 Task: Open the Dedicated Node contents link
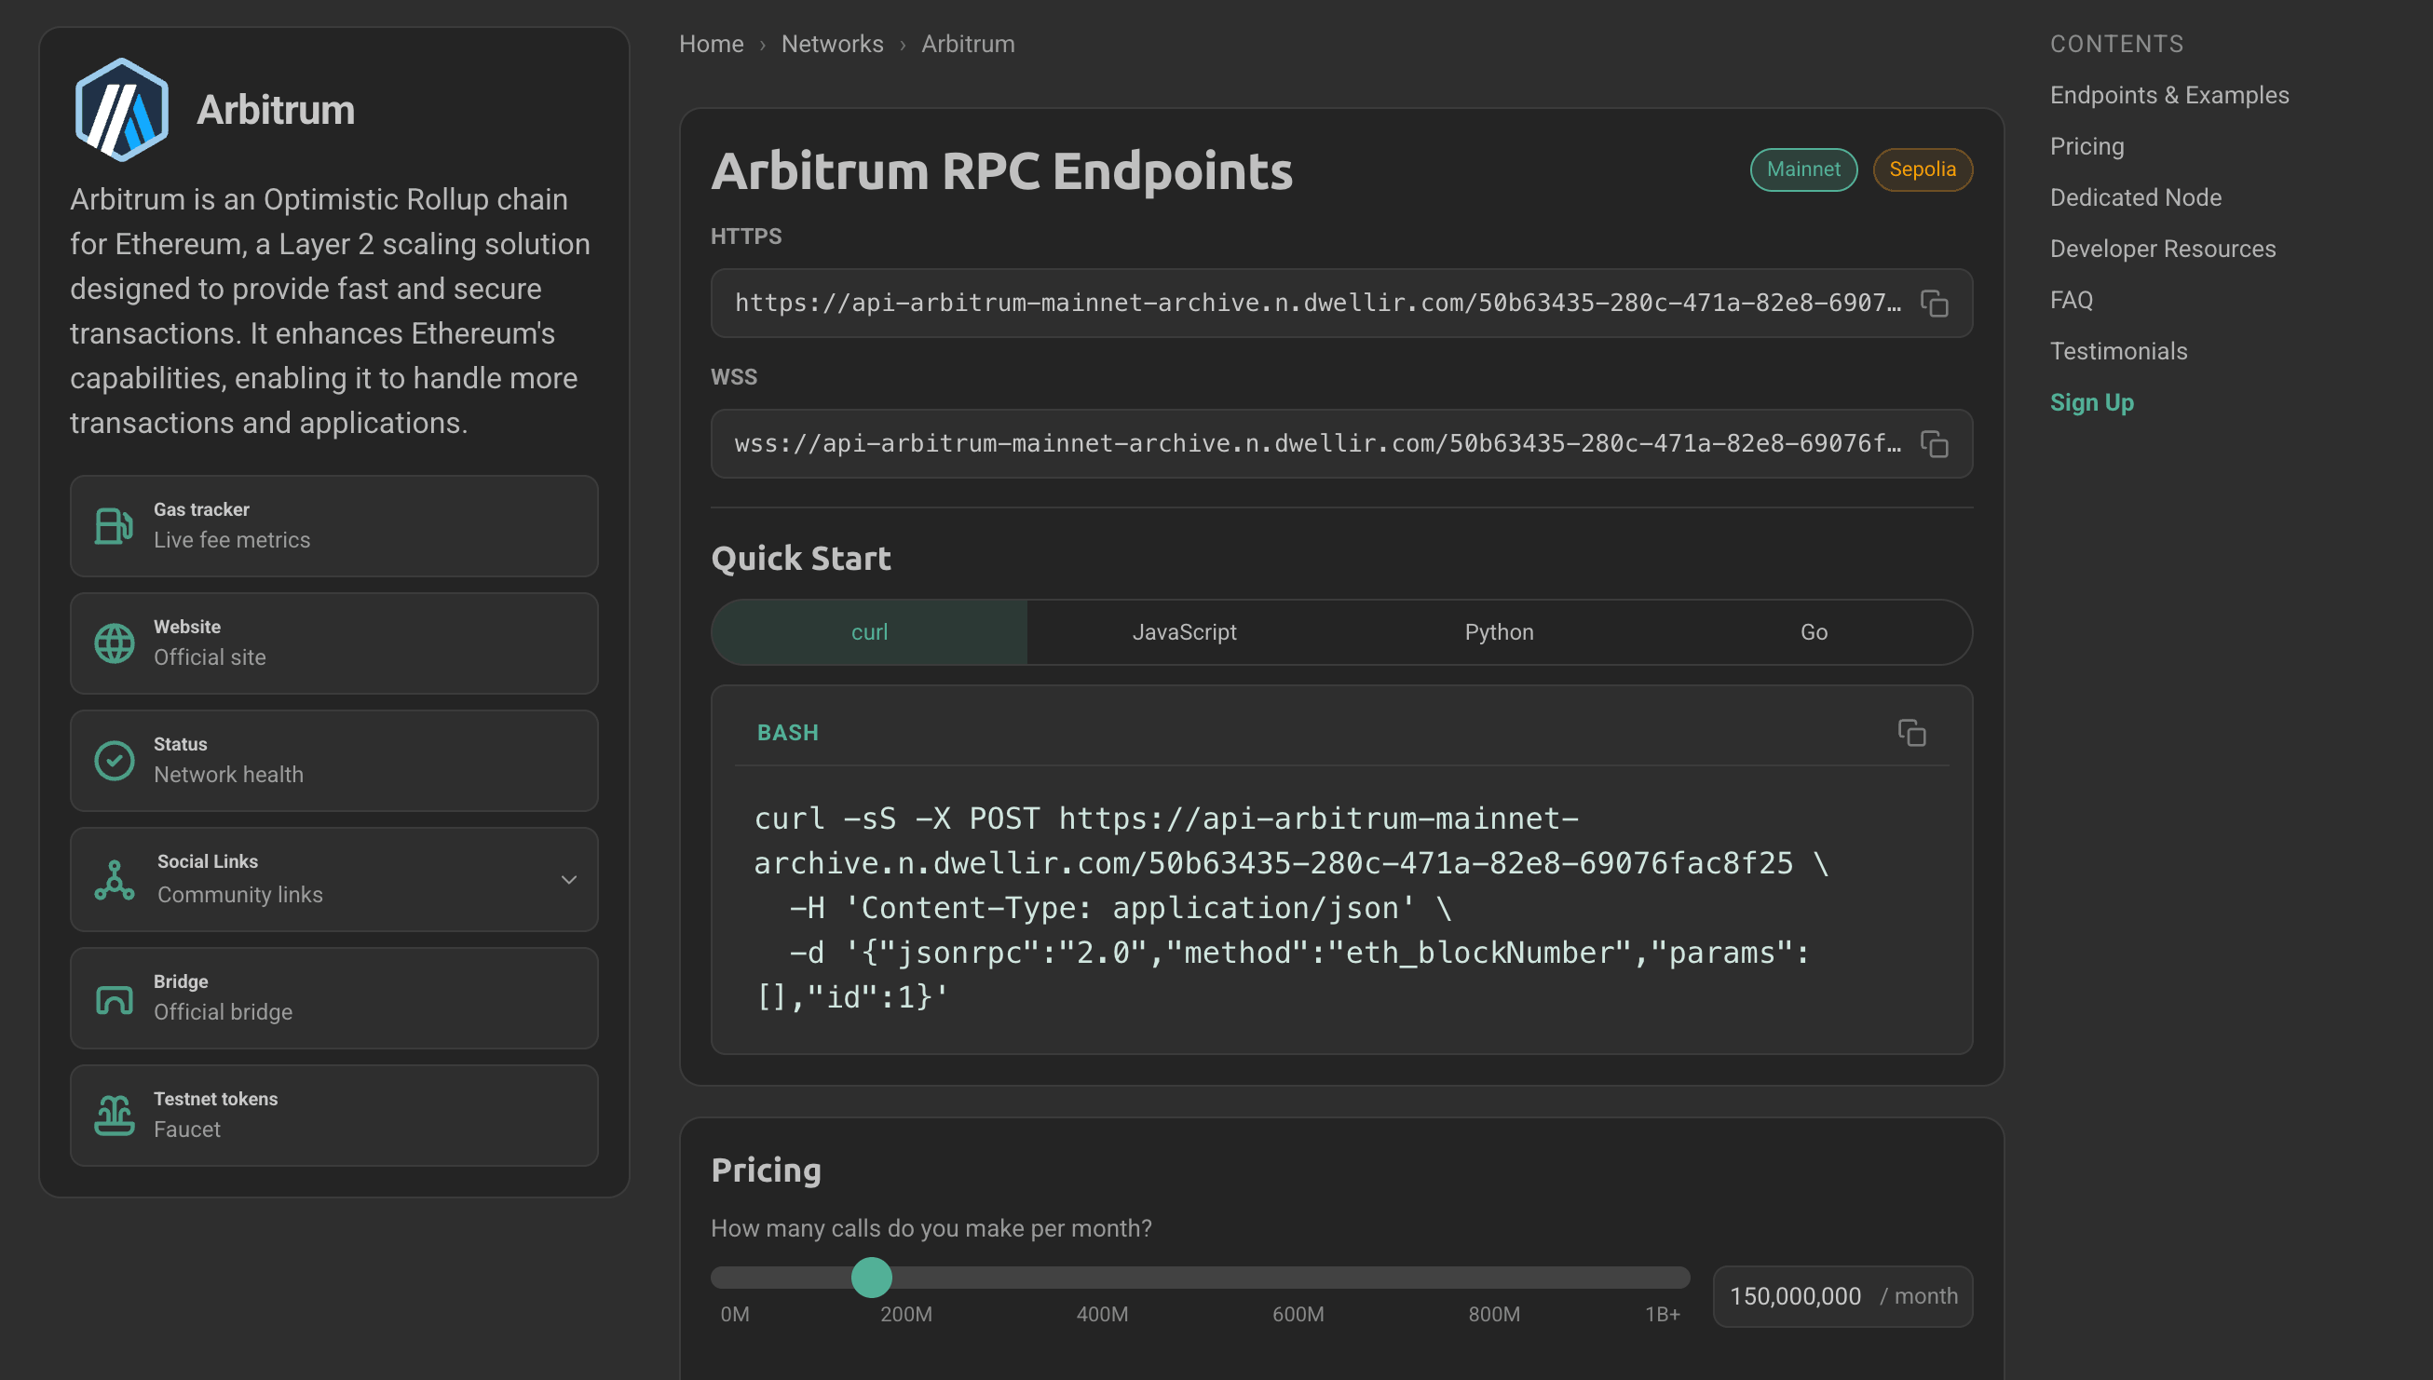2135,197
